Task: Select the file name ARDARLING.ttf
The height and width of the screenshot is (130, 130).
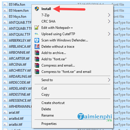Action: (20, 77)
